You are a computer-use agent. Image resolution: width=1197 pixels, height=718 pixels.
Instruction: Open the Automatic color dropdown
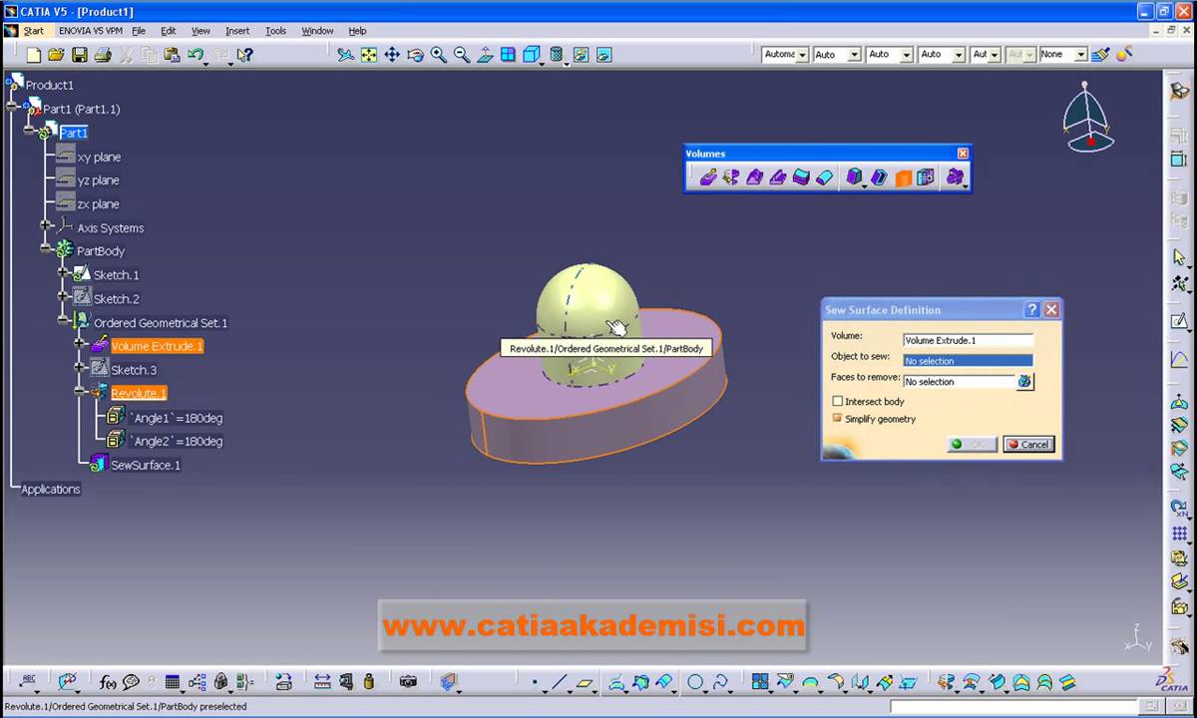802,55
